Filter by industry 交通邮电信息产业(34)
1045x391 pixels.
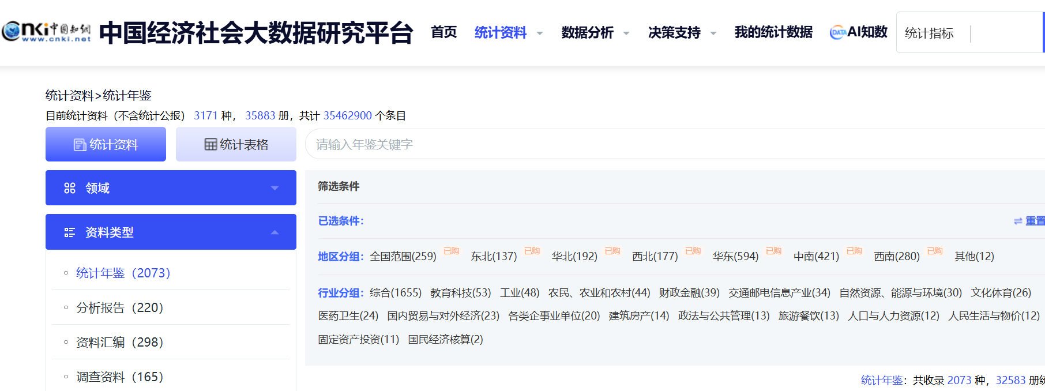coord(779,292)
